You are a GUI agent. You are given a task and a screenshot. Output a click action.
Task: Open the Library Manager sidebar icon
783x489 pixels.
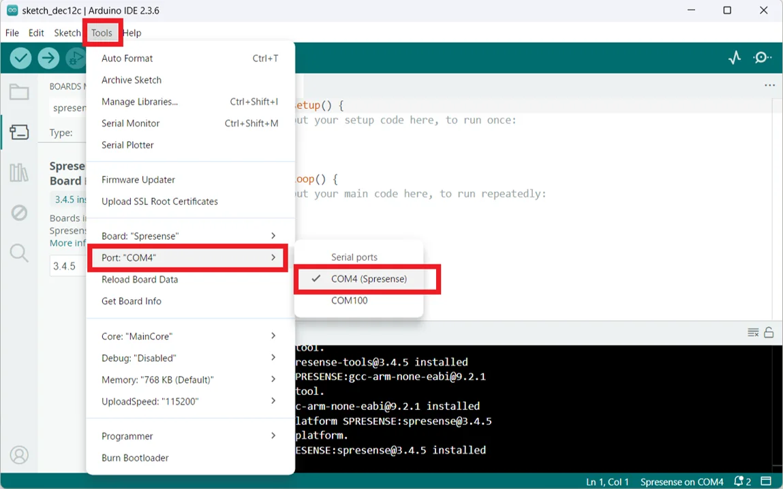coord(18,172)
